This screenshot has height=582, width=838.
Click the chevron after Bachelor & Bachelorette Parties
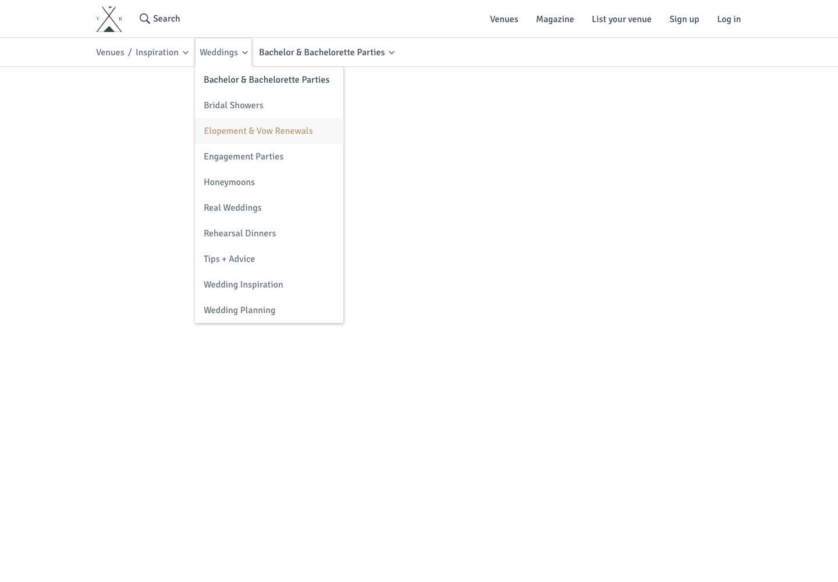click(392, 52)
